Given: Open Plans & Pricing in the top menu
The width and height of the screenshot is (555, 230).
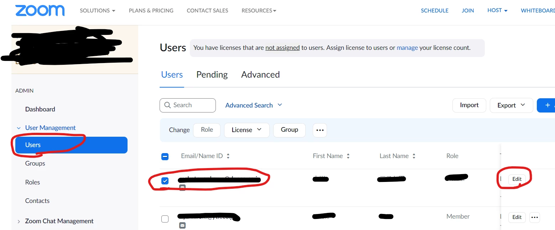Looking at the screenshot, I should tap(151, 11).
